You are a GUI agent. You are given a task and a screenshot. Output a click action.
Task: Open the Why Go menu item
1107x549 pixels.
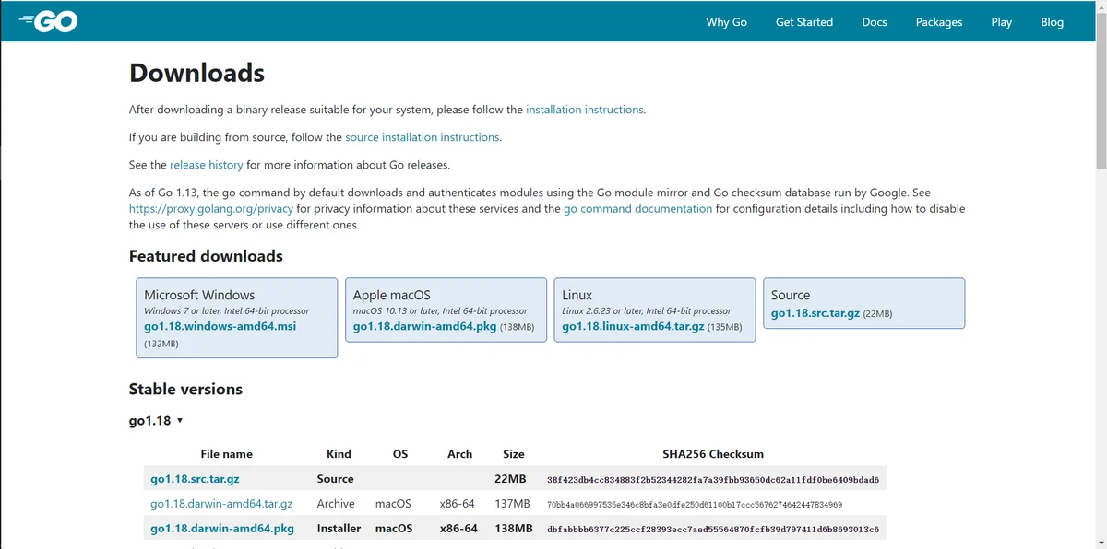[x=727, y=22]
